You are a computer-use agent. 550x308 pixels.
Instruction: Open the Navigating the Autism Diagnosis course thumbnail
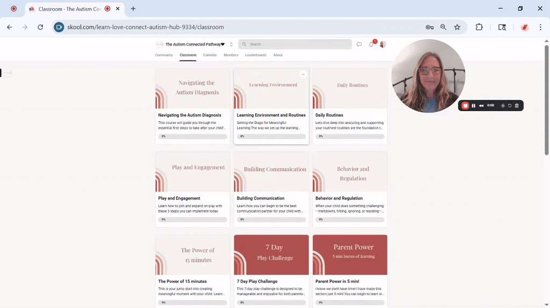tap(193, 89)
